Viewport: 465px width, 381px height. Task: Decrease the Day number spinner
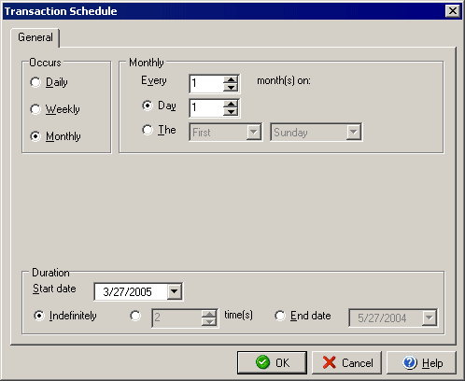pos(231,112)
